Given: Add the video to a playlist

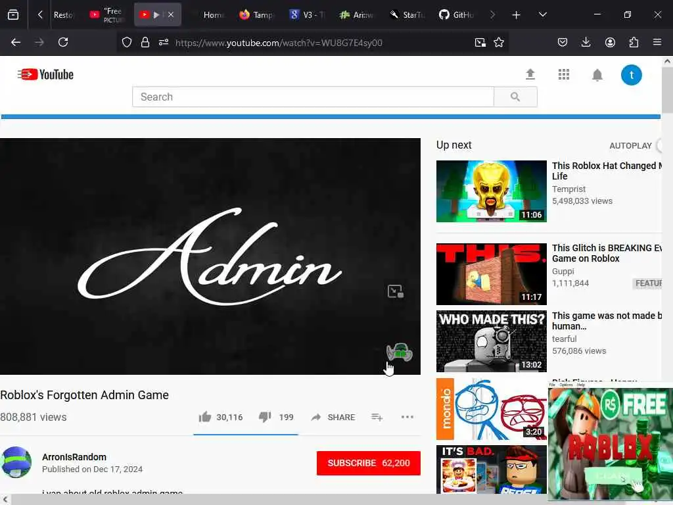Looking at the screenshot, I should coord(377,417).
